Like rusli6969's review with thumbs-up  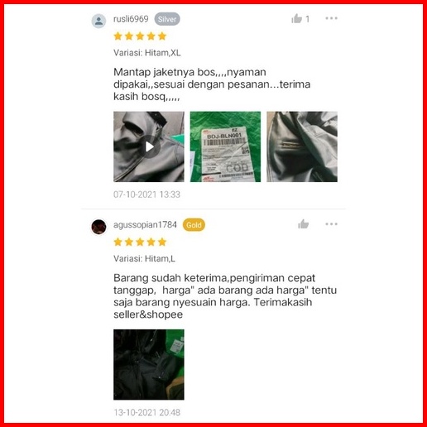point(297,18)
